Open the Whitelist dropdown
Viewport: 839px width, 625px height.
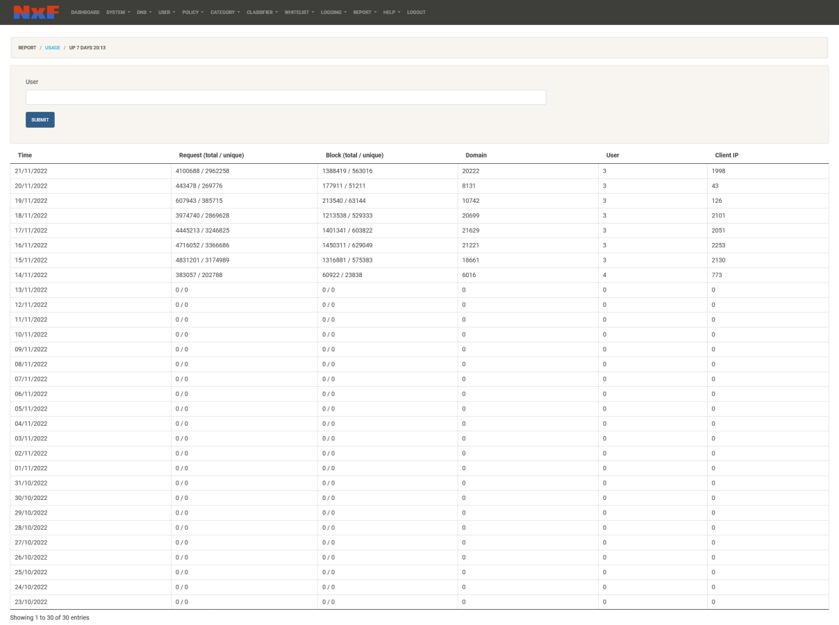[299, 12]
